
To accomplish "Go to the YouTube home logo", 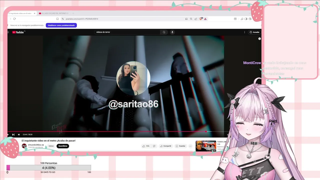I will click(18, 32).
